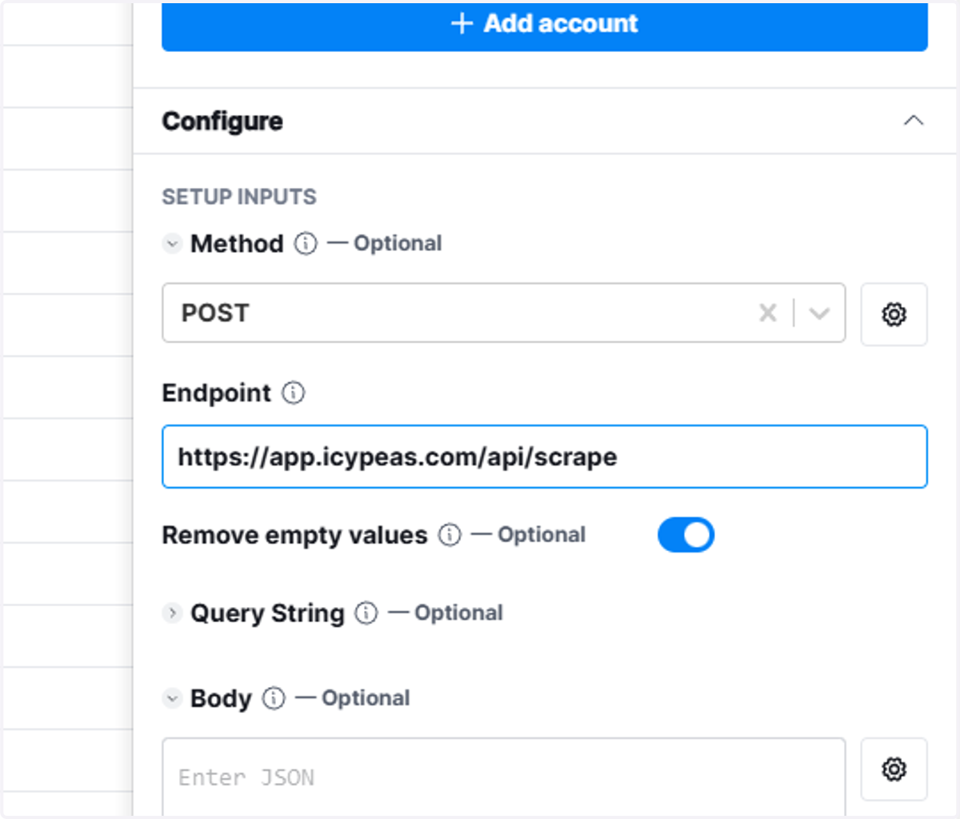
Task: Click the POST value in Method box
Action: point(215,313)
